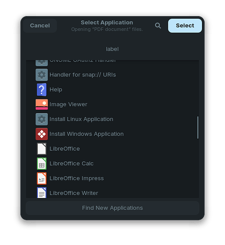Select "Handler for snap:// URIs" entry

click(83, 75)
